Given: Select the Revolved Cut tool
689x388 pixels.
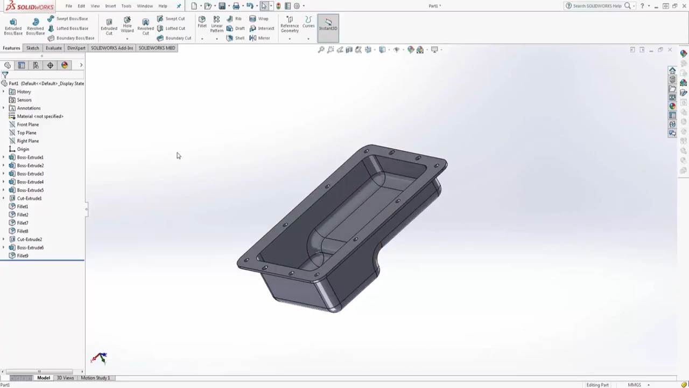Looking at the screenshot, I should coord(145,26).
